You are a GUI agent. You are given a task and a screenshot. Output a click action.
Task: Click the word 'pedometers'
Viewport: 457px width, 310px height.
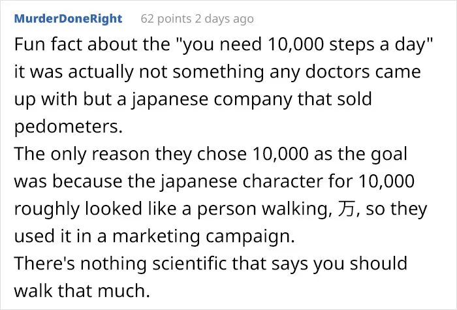coord(67,127)
